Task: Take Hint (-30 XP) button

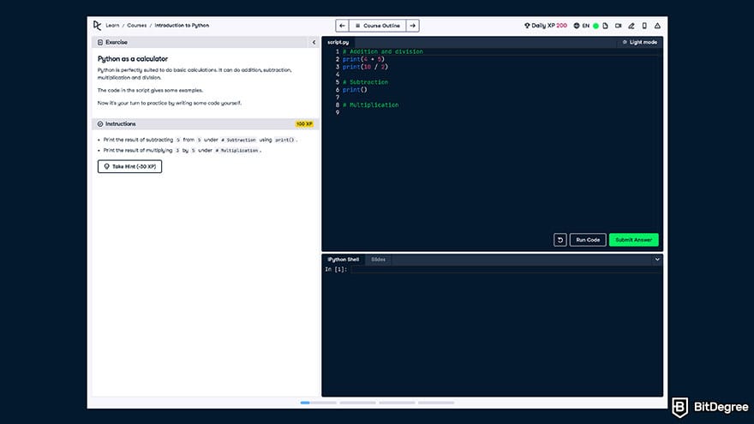Action: (x=130, y=166)
